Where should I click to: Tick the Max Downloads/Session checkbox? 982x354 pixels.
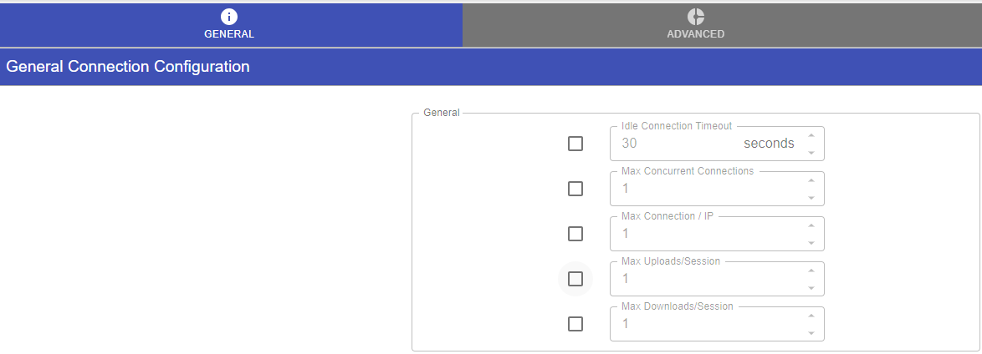click(x=575, y=324)
